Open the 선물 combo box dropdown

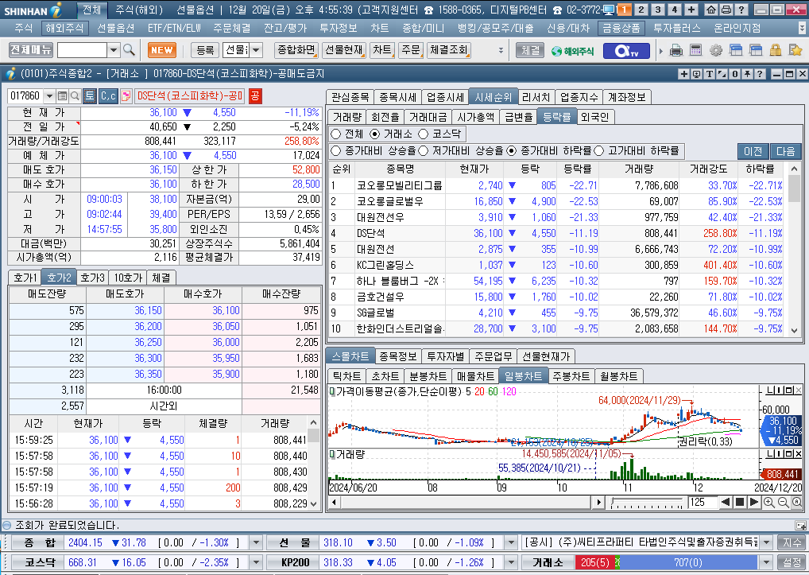(x=256, y=50)
